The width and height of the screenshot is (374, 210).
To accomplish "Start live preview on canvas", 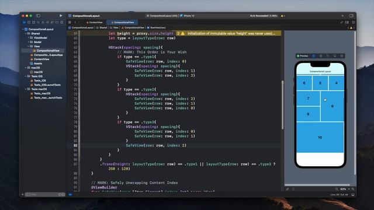I will (x=314, y=56).
